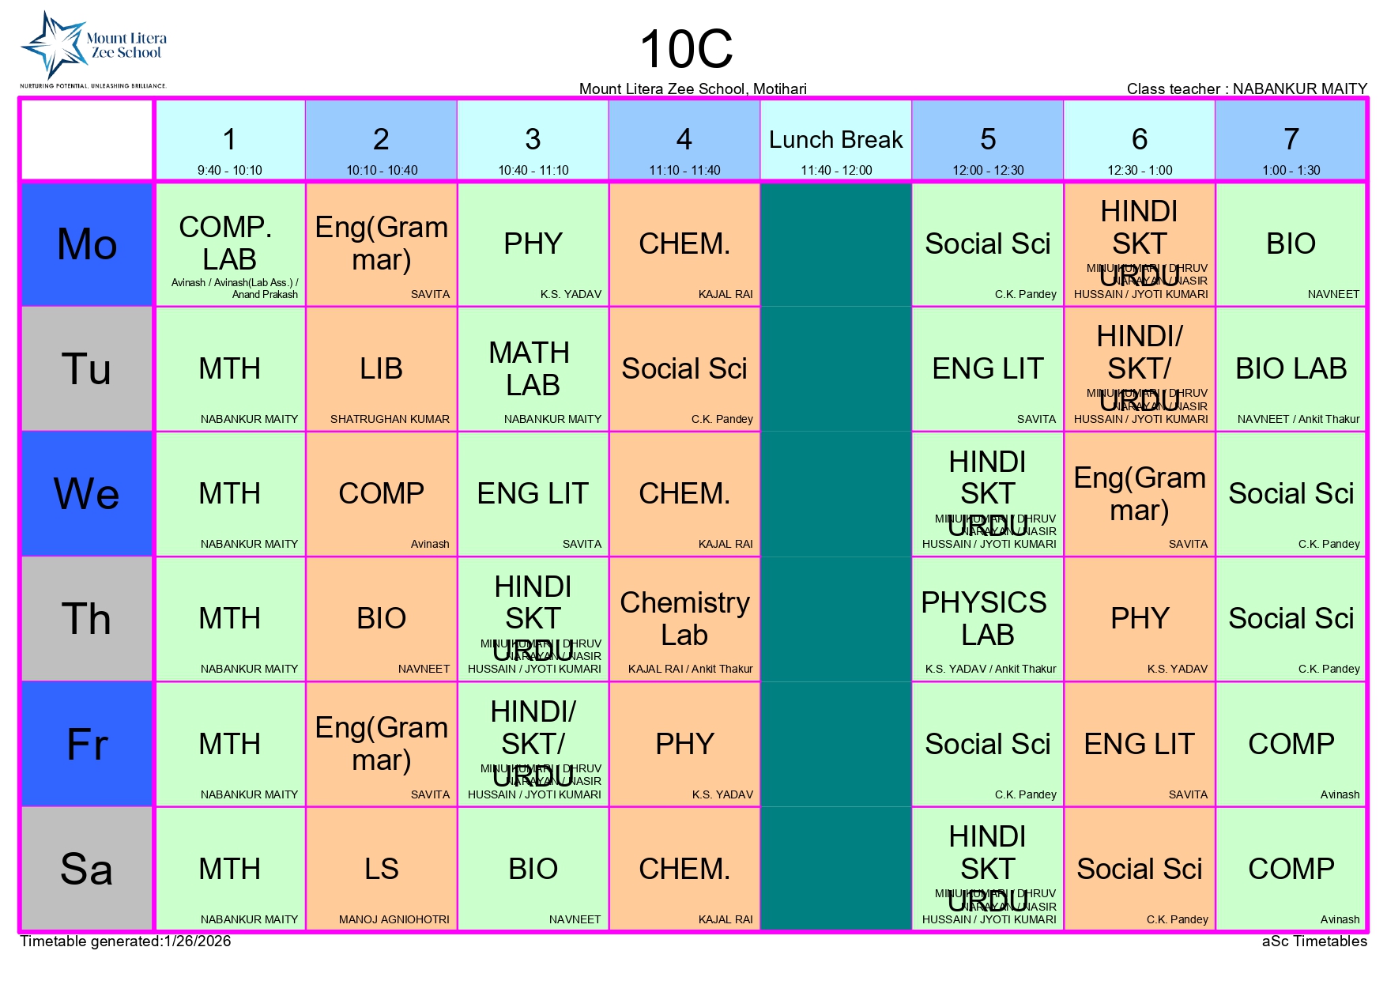
Task: Select Thursday's PHYSICS LAB cell
Action: click(x=987, y=619)
